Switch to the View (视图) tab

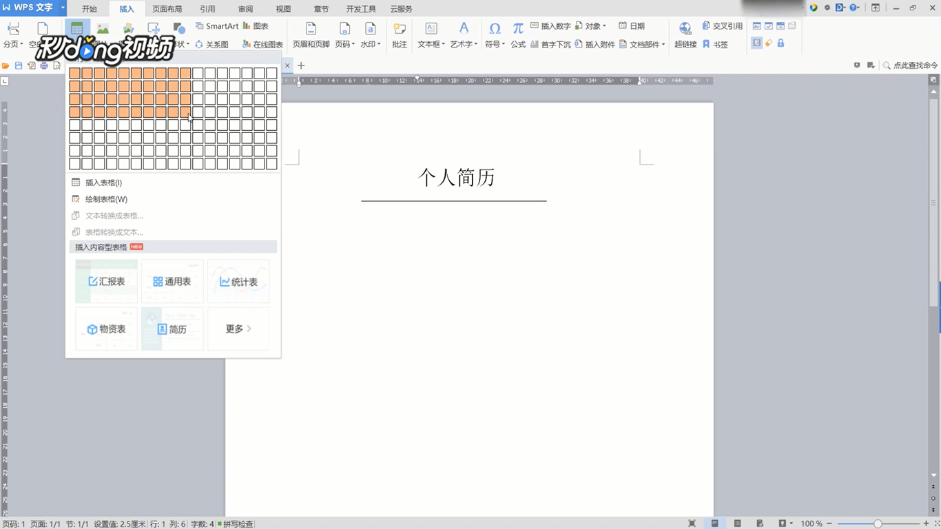pyautogui.click(x=283, y=9)
